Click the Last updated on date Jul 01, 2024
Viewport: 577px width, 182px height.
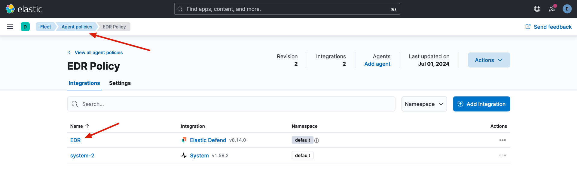(x=434, y=64)
